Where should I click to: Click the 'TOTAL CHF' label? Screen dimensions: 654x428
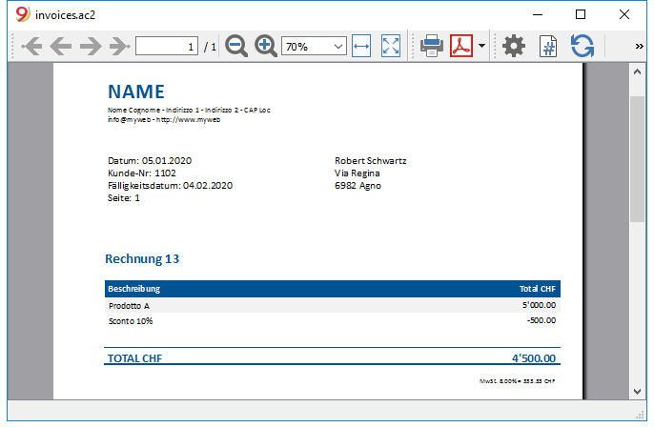[134, 358]
